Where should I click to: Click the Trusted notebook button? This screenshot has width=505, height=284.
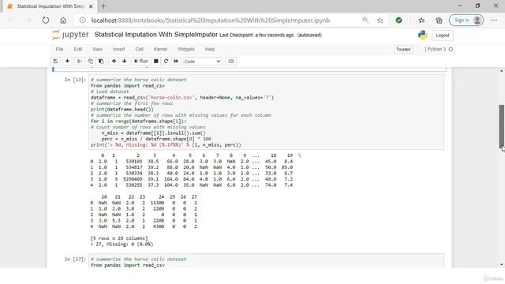pyautogui.click(x=403, y=49)
